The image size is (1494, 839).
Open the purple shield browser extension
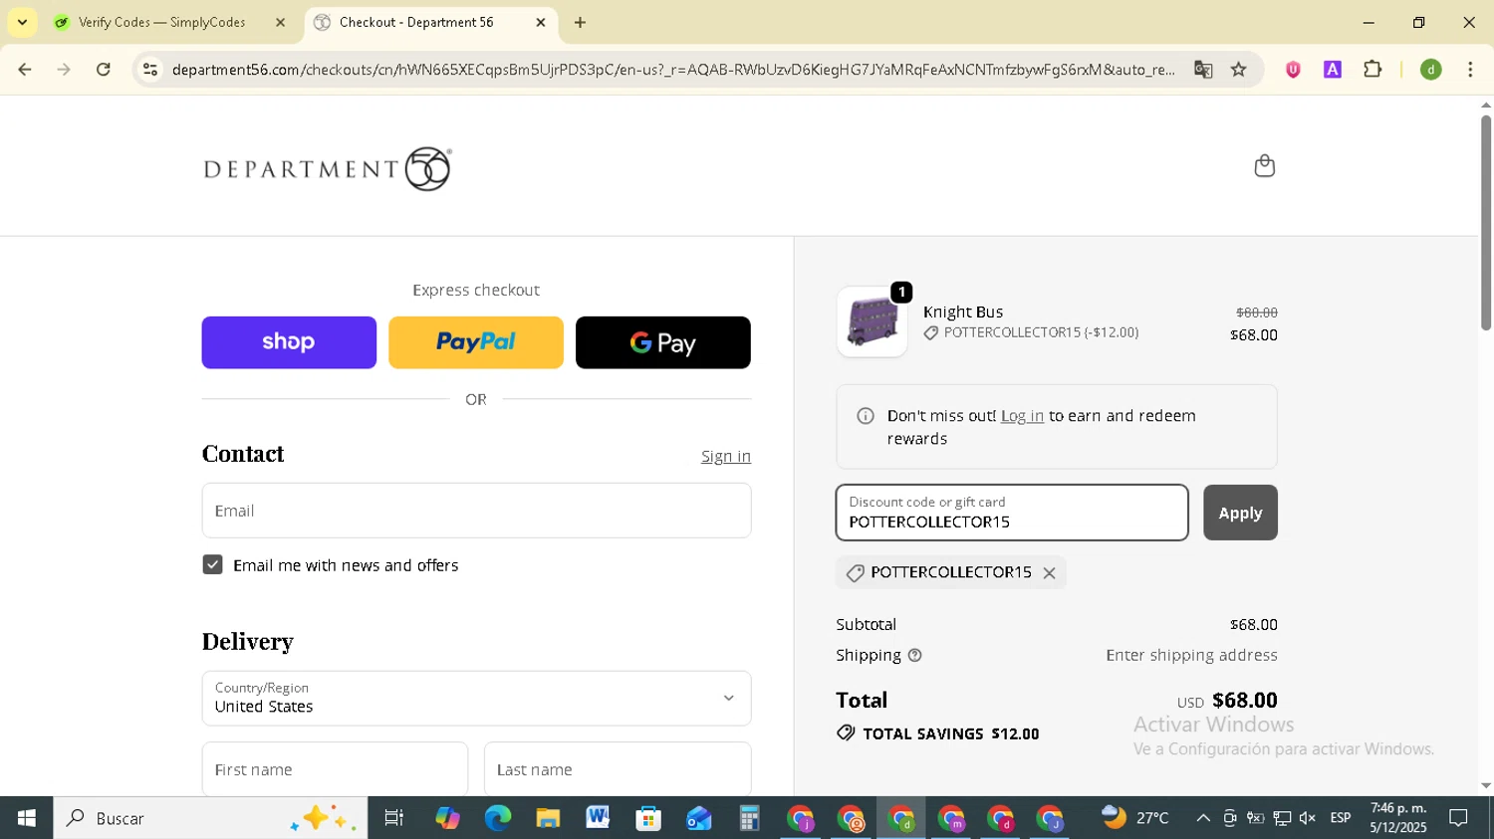tap(1293, 70)
